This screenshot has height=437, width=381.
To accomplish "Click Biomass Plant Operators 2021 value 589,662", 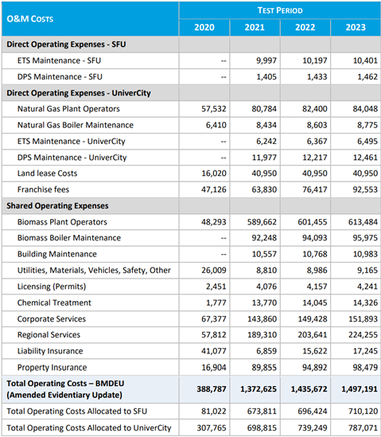I will pyautogui.click(x=262, y=222).
